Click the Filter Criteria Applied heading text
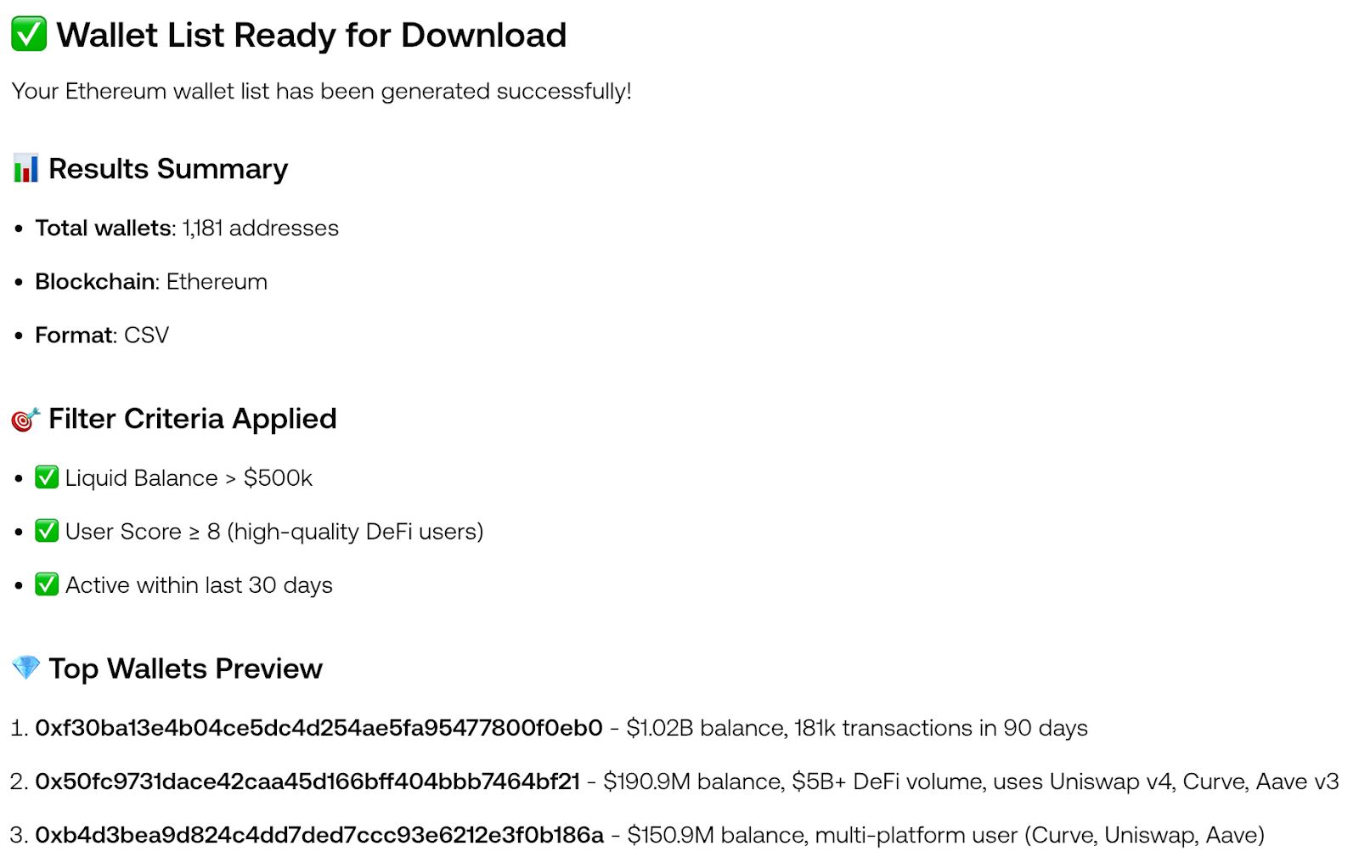 [x=193, y=419]
